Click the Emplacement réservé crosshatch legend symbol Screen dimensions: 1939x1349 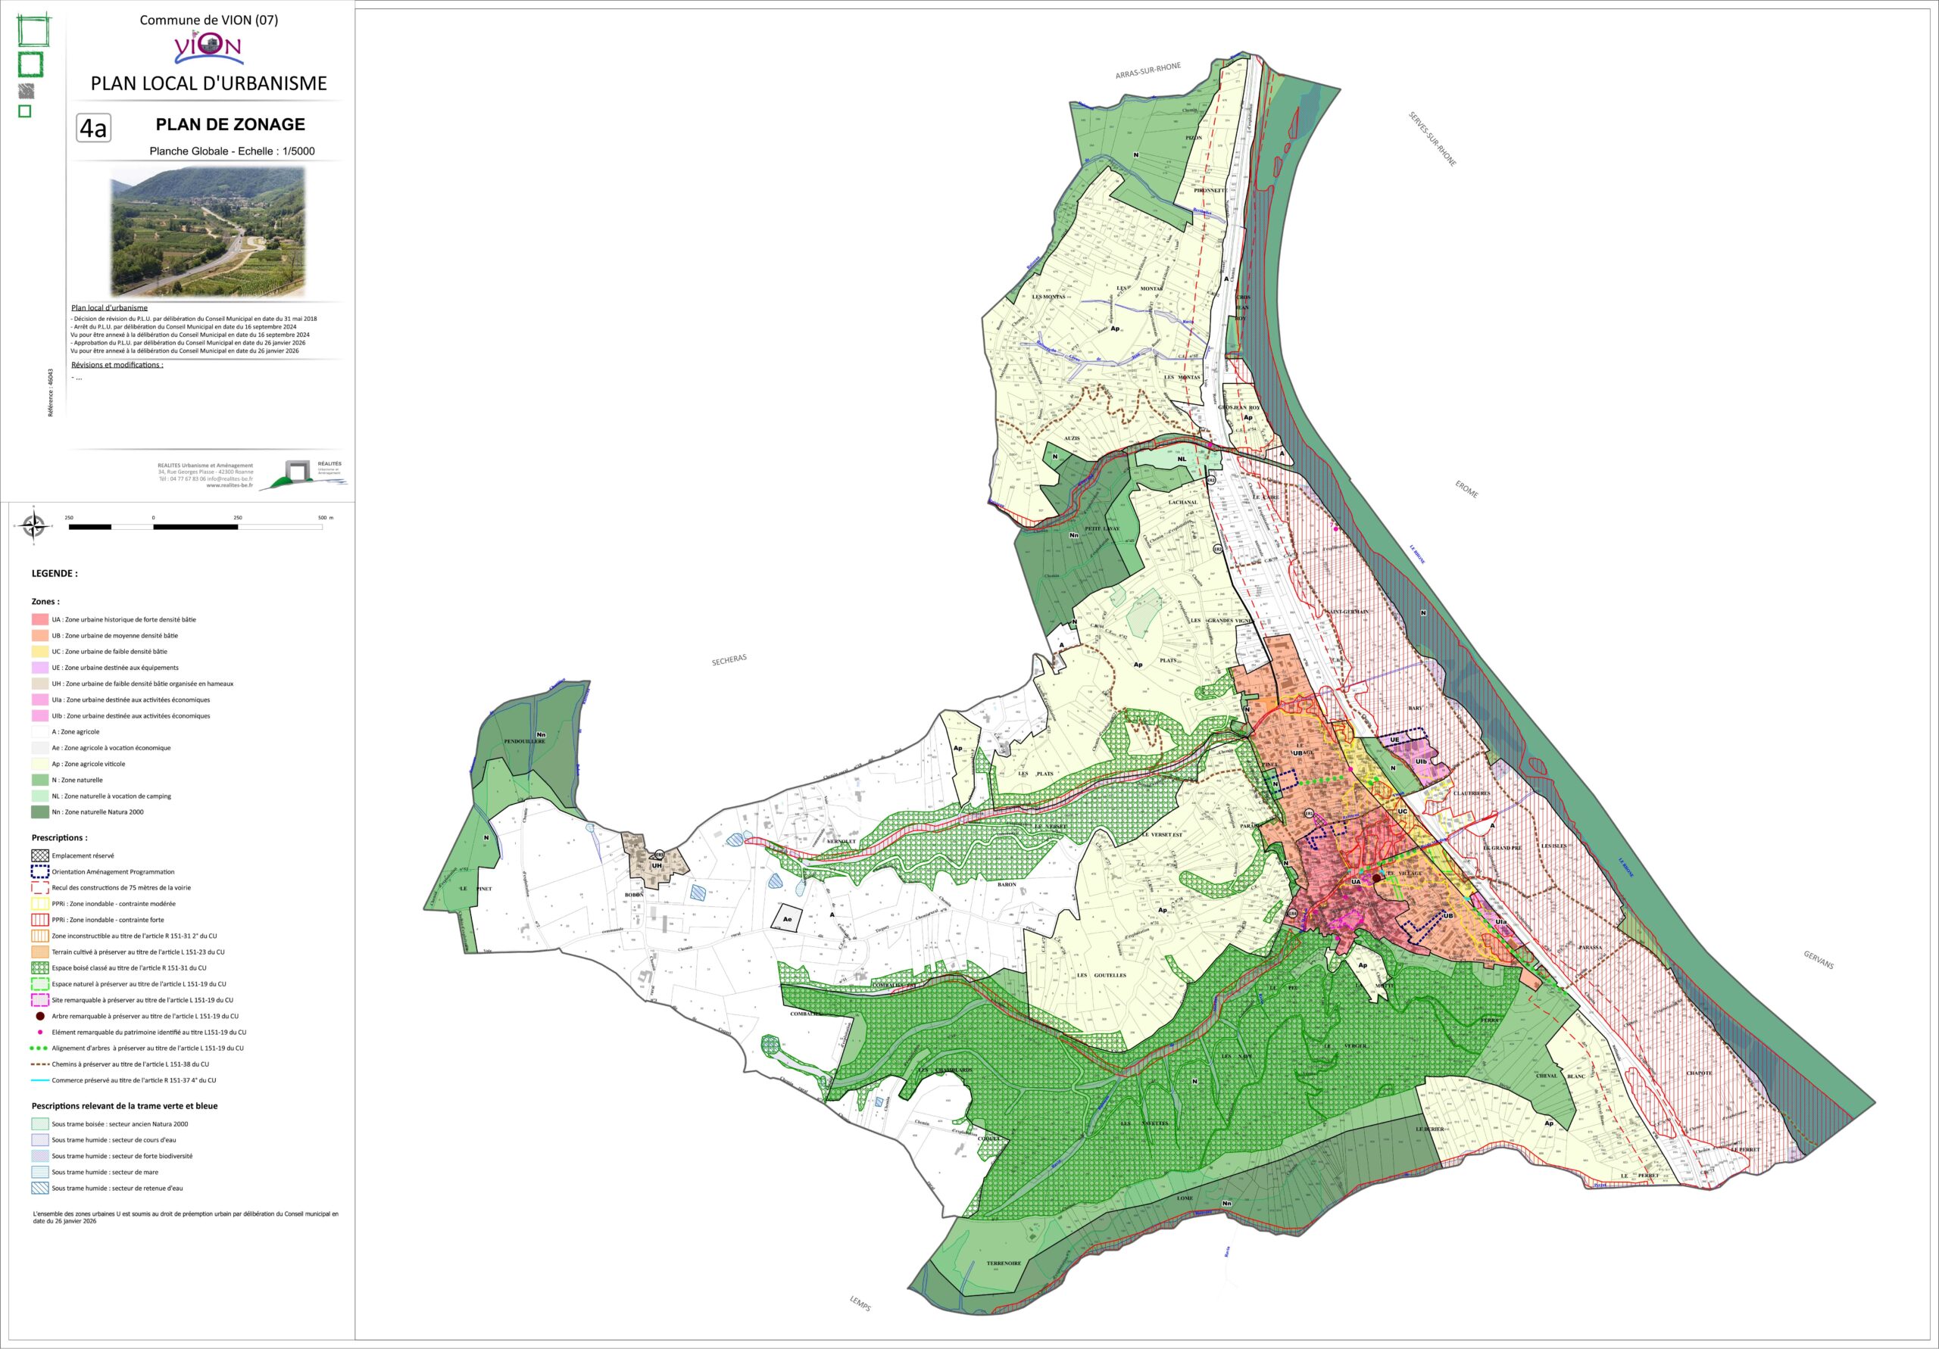(39, 855)
